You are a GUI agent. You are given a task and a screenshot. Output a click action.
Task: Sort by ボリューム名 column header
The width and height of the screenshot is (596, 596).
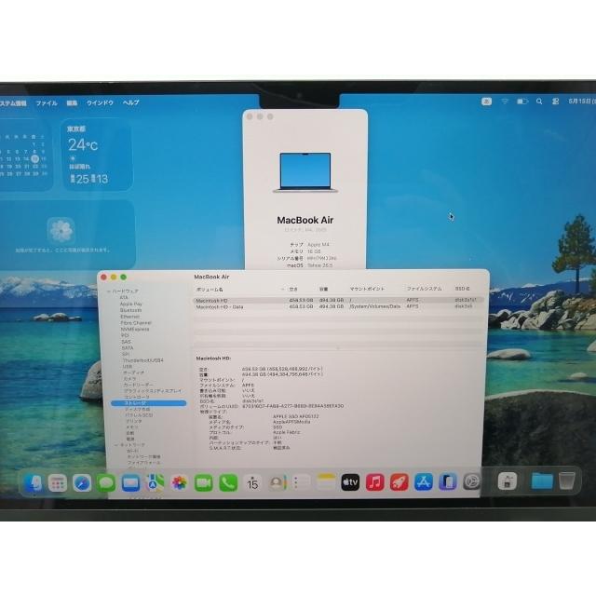[210, 290]
